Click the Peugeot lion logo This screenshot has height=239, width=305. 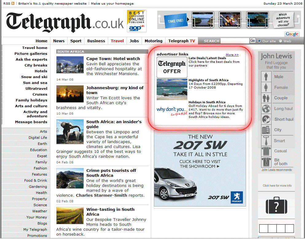(x=237, y=197)
